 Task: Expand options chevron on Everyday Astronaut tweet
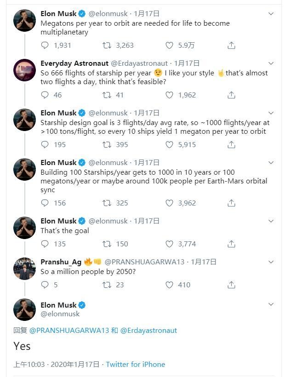point(271,63)
